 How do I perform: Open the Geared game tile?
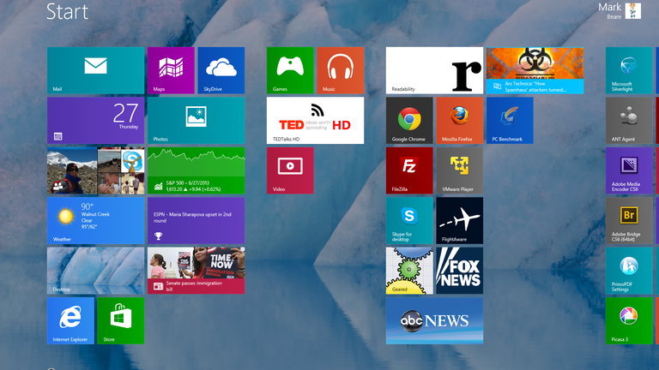(x=409, y=271)
